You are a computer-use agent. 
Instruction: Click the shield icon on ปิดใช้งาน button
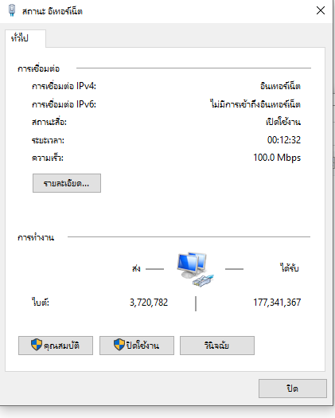[119, 345]
